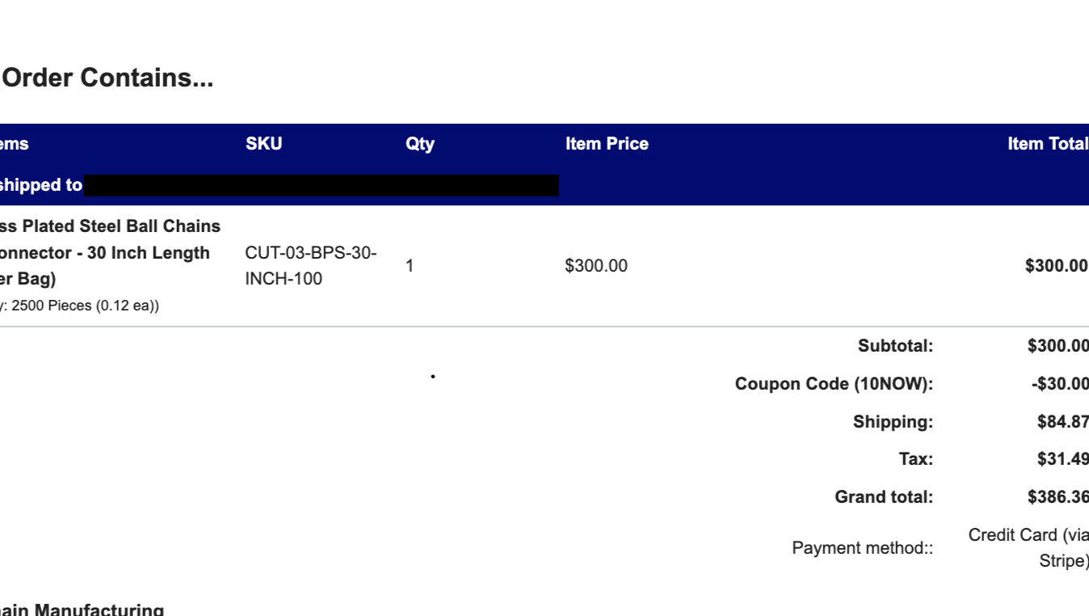Viewport: 1089px width, 616px height.
Task: Open the Steel Ball Chains product name
Action: pos(110,252)
